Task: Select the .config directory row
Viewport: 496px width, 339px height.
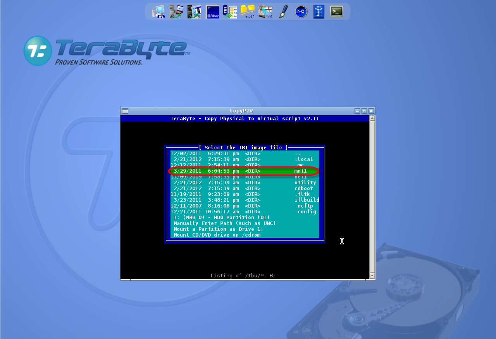Action: [245, 212]
